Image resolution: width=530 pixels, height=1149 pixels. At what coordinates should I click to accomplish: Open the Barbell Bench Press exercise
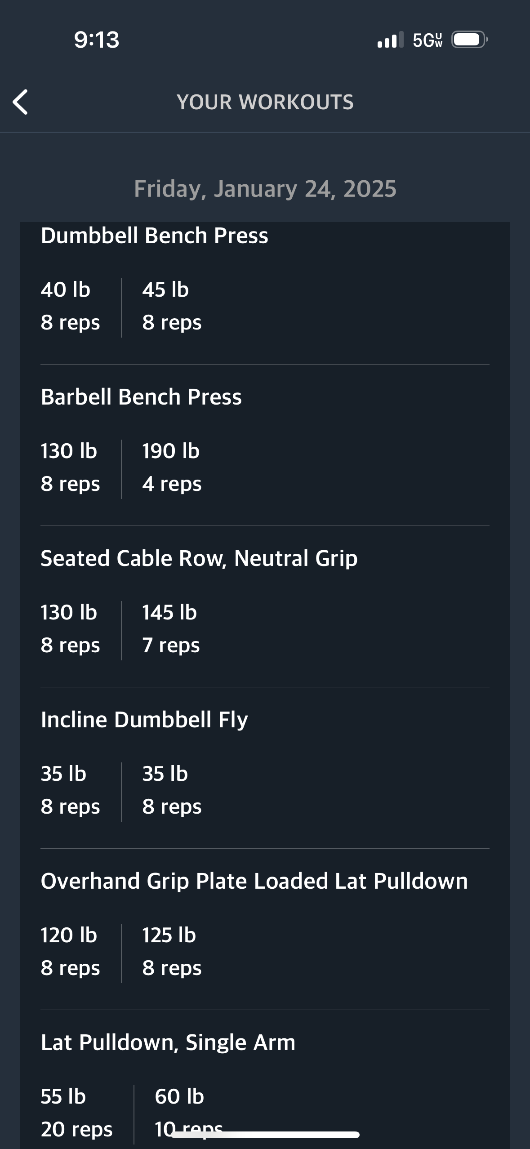pyautogui.click(x=141, y=397)
